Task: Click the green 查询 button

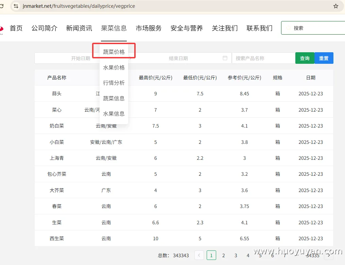Action: point(305,58)
